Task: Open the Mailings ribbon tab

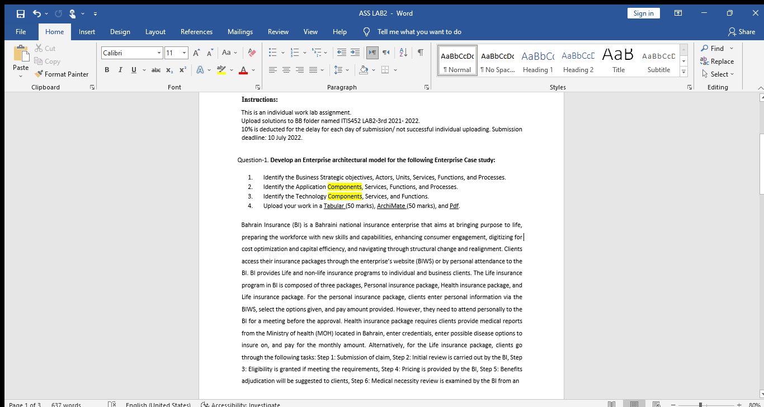Action: point(240,31)
